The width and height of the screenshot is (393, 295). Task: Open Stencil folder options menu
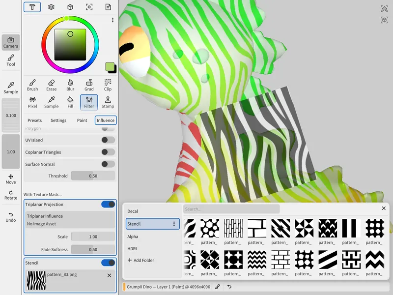pyautogui.click(x=173, y=224)
